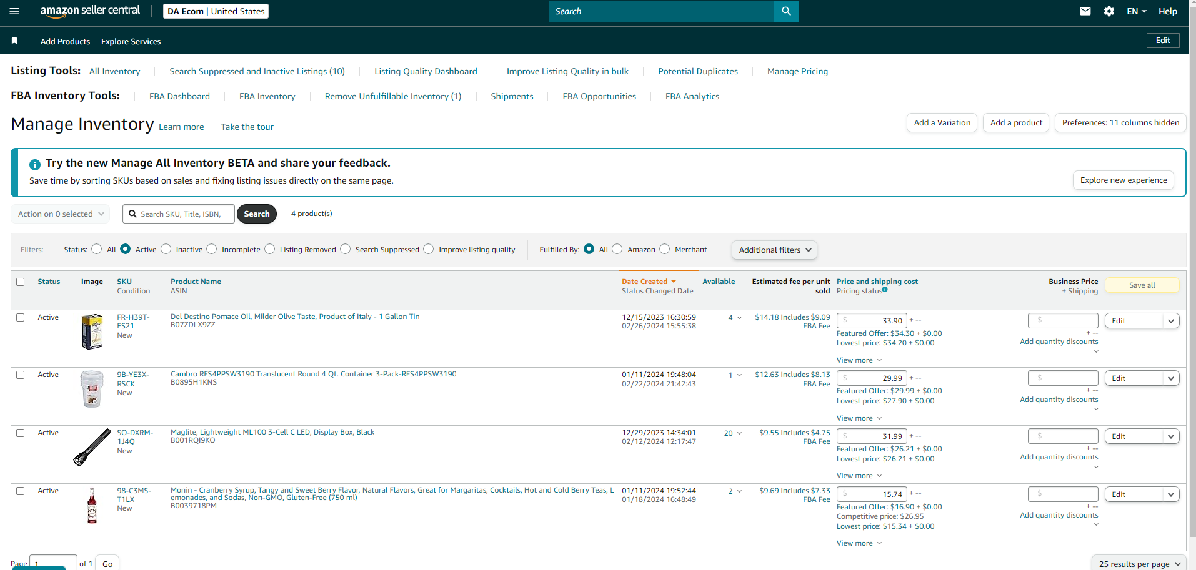Open the settings gear icon

tap(1109, 11)
